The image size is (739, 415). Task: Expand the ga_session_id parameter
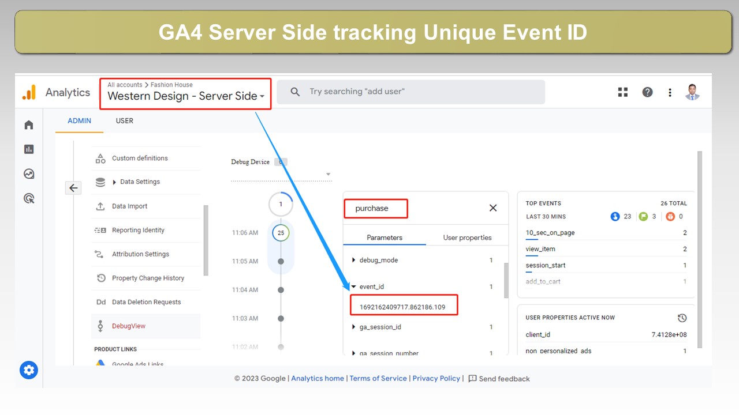click(354, 327)
